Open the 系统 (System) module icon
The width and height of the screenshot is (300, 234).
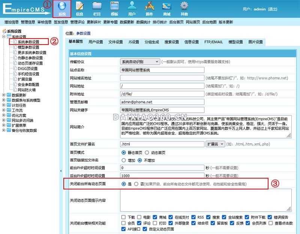[x=62, y=7]
